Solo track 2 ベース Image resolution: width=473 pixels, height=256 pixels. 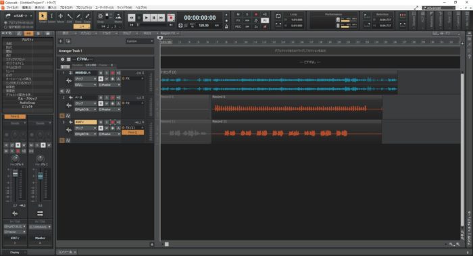107,98
